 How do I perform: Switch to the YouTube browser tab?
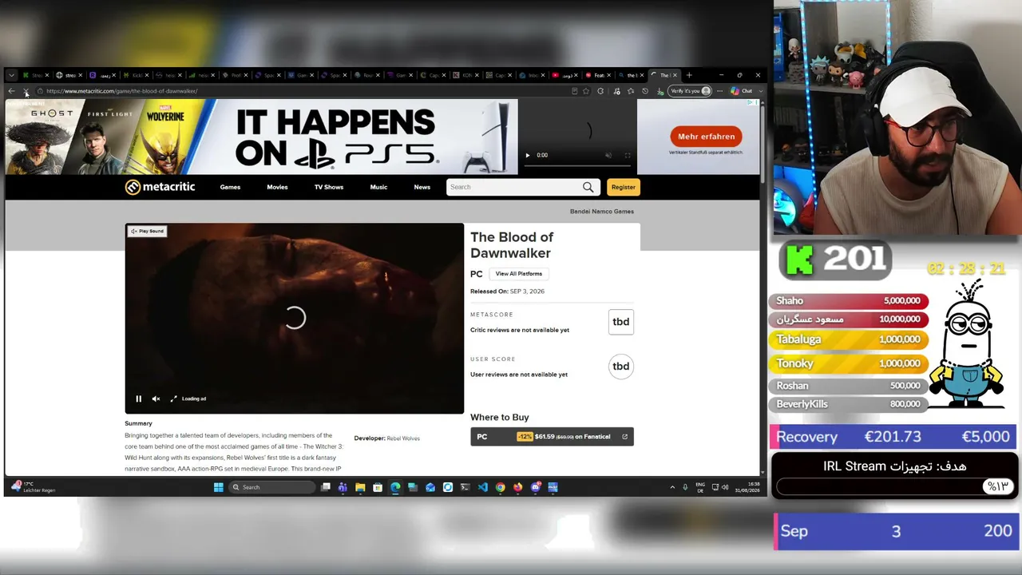(x=565, y=75)
